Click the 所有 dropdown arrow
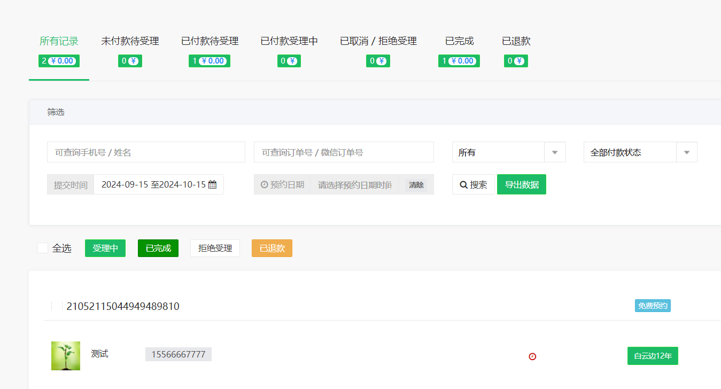The width and height of the screenshot is (721, 389). click(x=555, y=152)
